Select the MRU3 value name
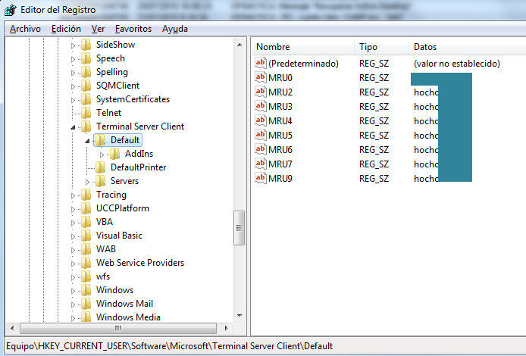Image resolution: width=526 pixels, height=356 pixels. tap(280, 107)
